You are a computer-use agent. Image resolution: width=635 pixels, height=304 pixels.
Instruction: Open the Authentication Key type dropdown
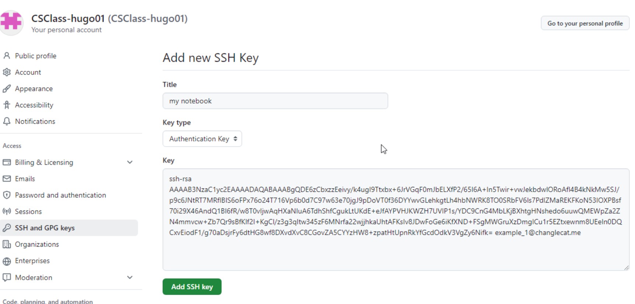click(202, 139)
